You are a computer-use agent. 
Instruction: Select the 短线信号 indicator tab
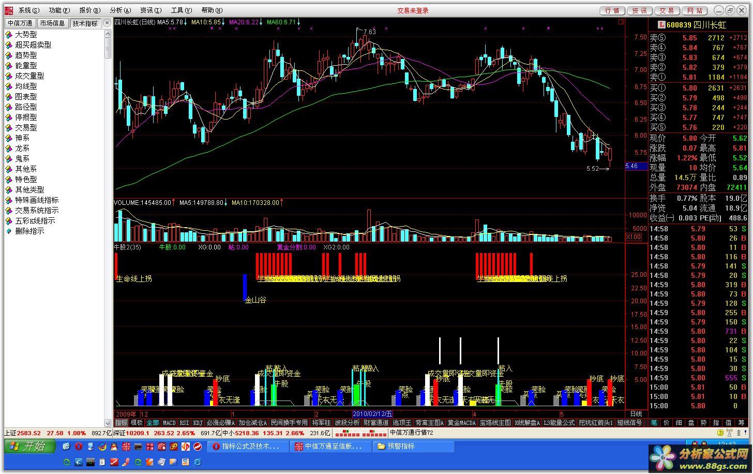pyautogui.click(x=629, y=423)
